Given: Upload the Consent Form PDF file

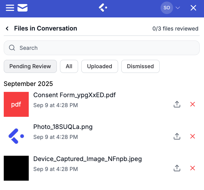Looking at the screenshot, I should (177, 104).
